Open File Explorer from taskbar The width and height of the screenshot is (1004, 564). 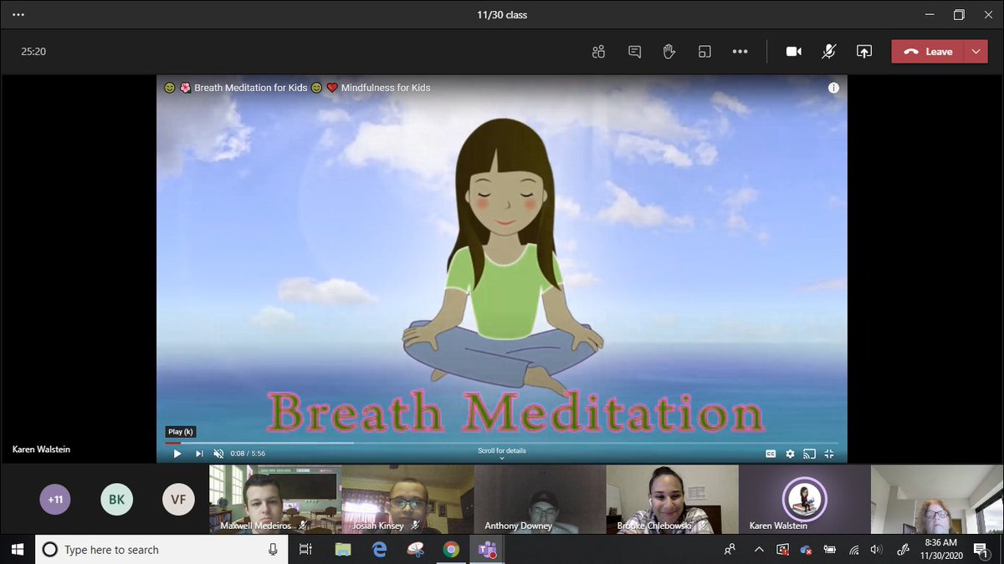[x=342, y=549]
